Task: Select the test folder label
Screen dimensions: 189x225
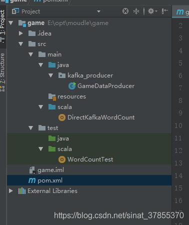Action: click(52, 128)
